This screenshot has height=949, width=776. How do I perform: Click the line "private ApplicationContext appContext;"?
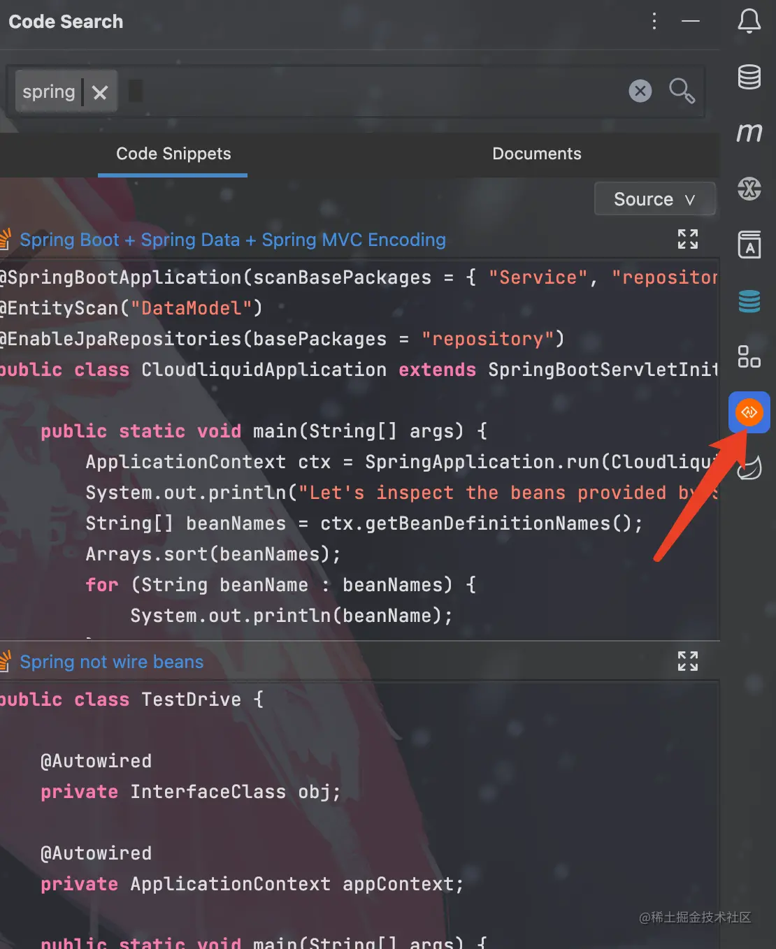click(252, 884)
